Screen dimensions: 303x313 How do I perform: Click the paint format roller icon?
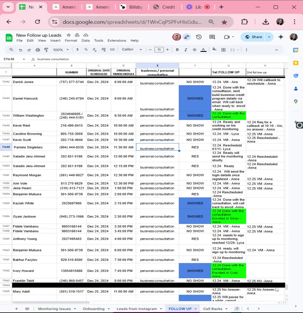coord(46,50)
